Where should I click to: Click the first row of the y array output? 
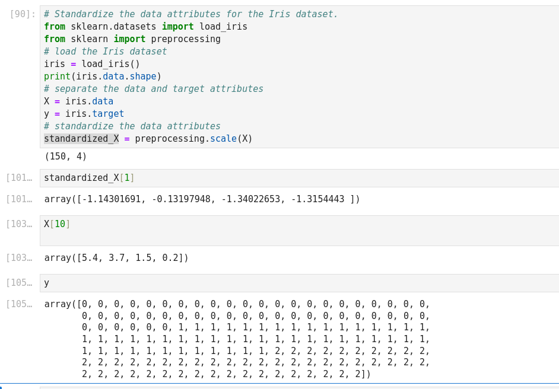click(237, 304)
